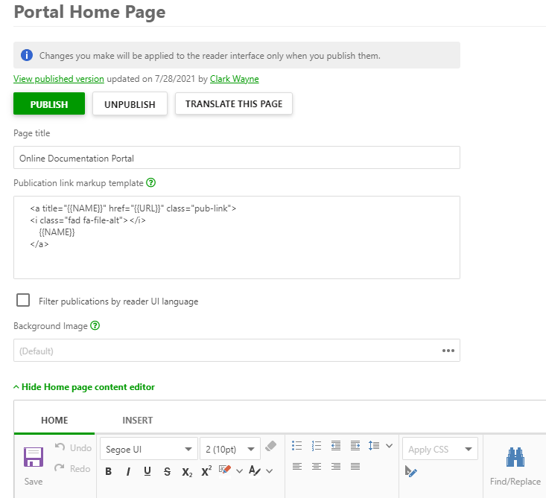
Task: Open the View published version link
Action: pyautogui.click(x=59, y=79)
